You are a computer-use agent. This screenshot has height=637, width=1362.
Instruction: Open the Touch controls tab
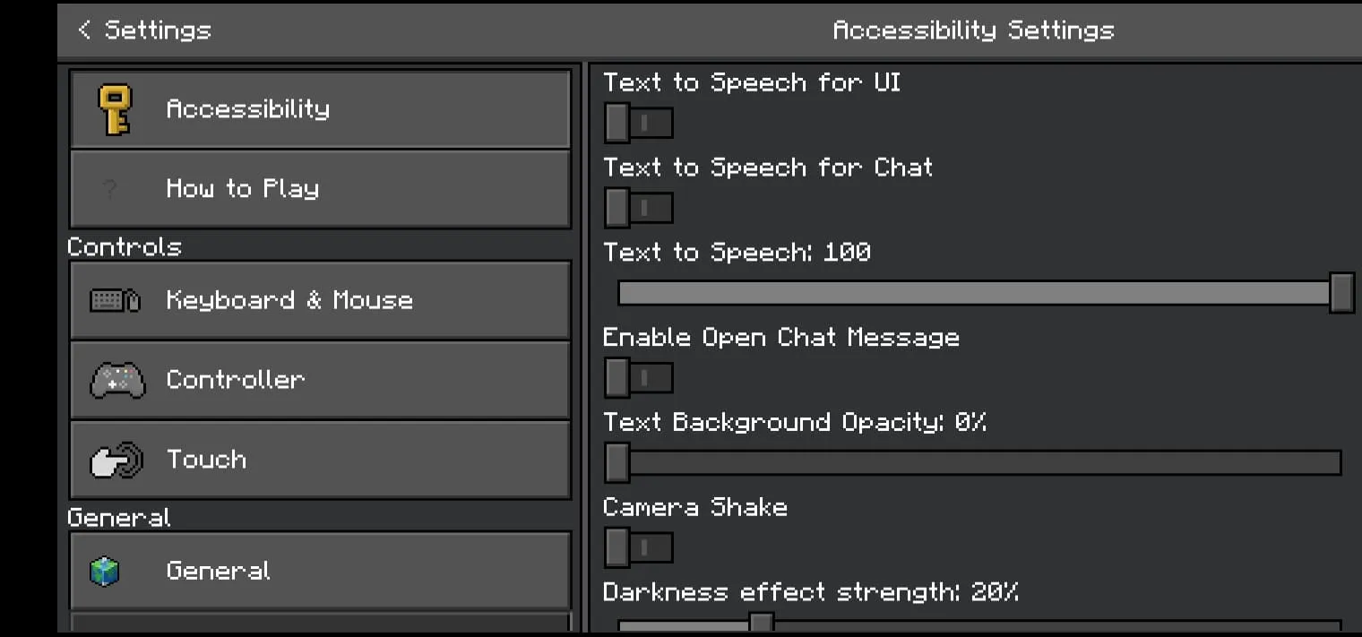point(320,460)
